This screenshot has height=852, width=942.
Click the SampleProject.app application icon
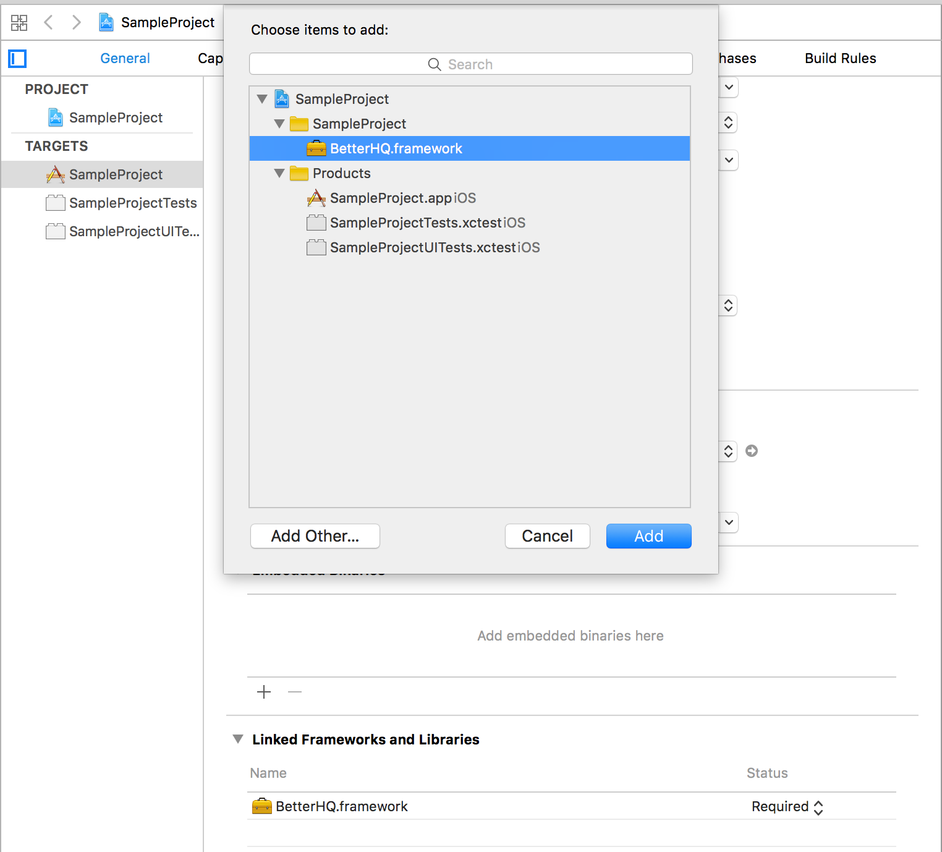[316, 198]
